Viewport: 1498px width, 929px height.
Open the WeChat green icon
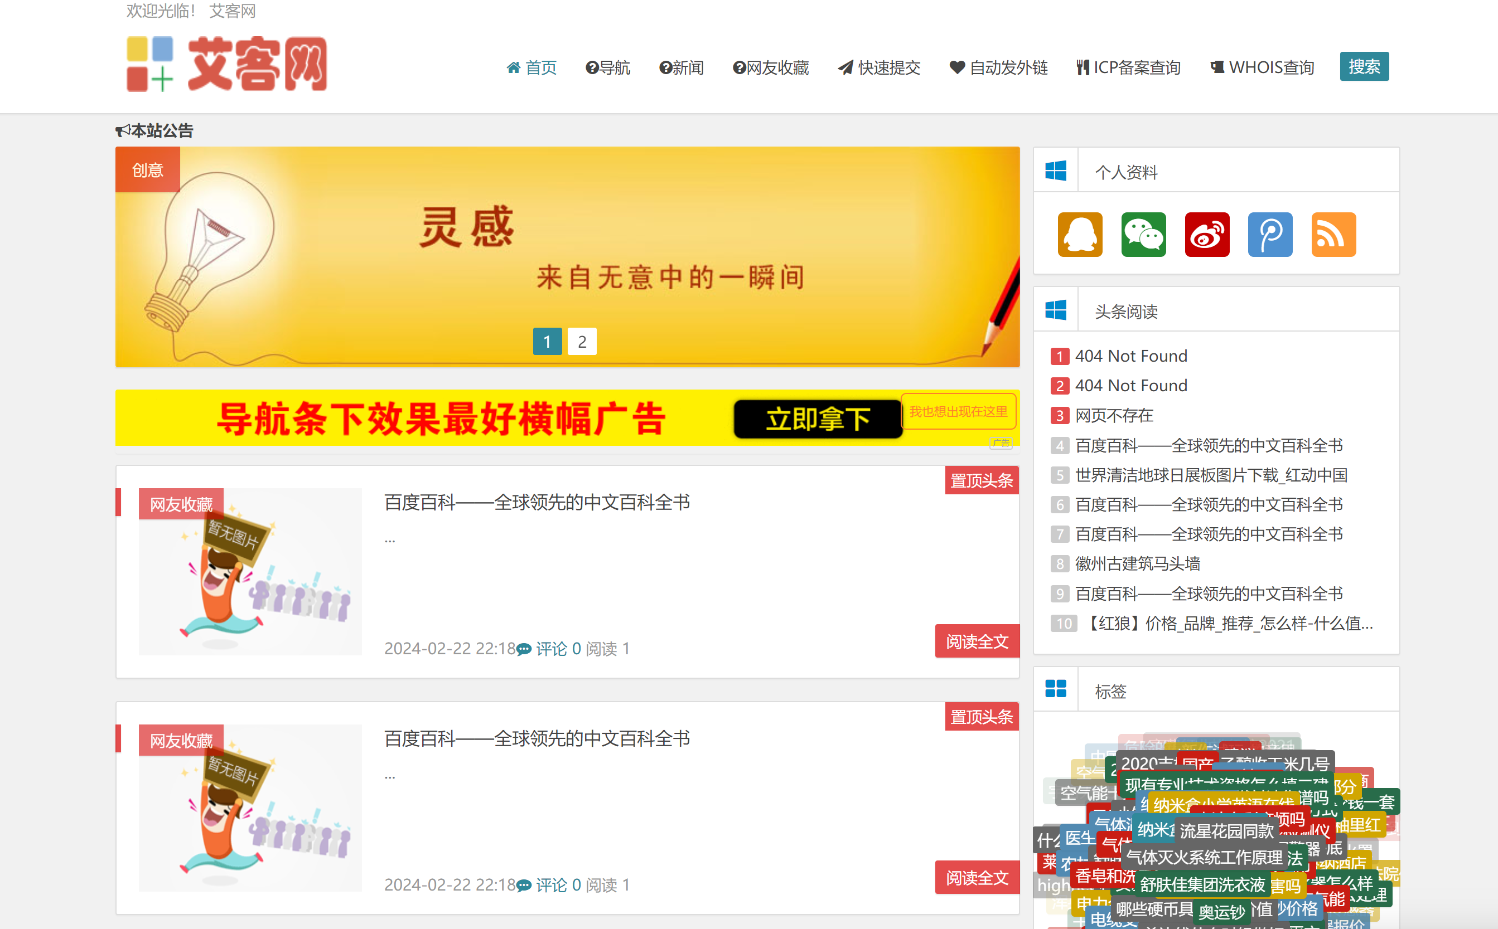point(1143,234)
